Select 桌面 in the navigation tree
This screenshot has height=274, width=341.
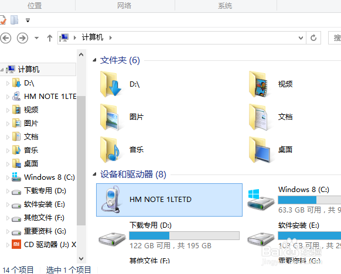[31, 163]
